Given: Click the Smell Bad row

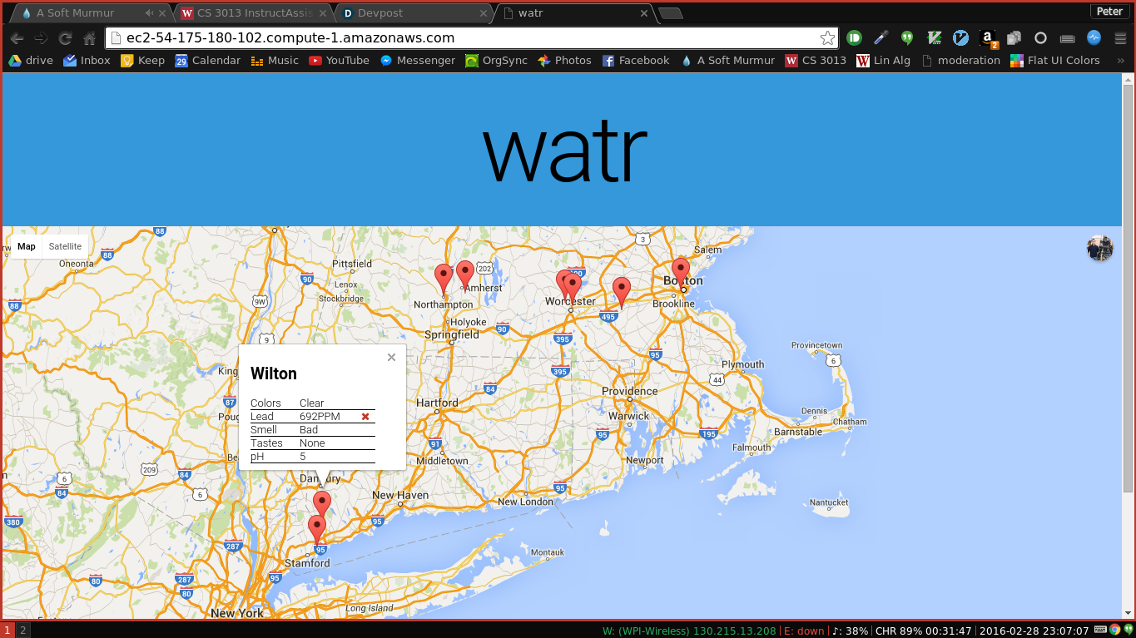Looking at the screenshot, I should [313, 430].
